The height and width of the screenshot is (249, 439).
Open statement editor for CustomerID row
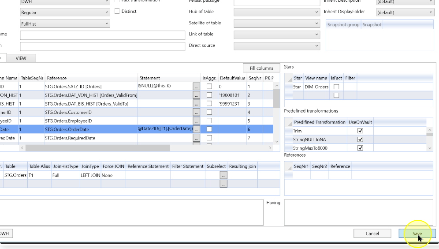(196, 113)
